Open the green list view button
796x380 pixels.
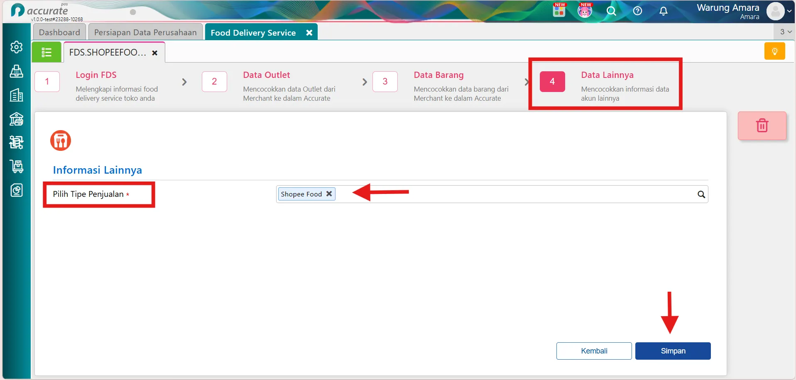click(47, 53)
